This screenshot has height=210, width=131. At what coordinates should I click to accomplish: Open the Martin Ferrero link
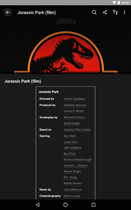[73, 183]
